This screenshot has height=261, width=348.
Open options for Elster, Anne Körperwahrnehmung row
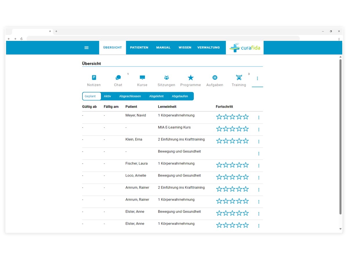tap(259, 226)
